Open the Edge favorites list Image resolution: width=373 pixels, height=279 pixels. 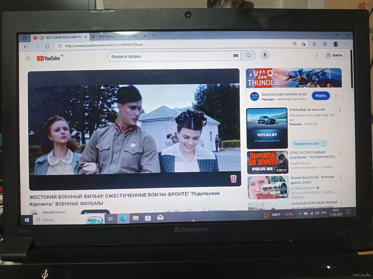pyautogui.click(x=314, y=44)
